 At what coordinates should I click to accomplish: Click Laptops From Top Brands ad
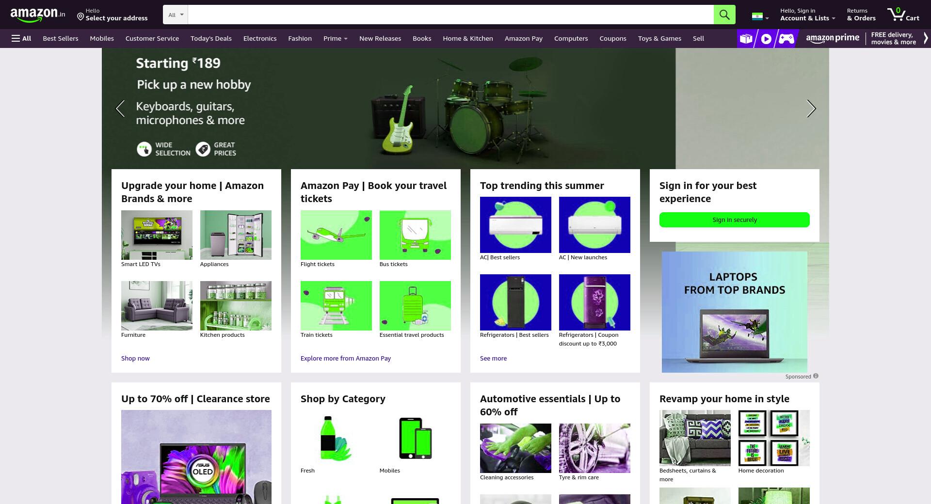(735, 312)
